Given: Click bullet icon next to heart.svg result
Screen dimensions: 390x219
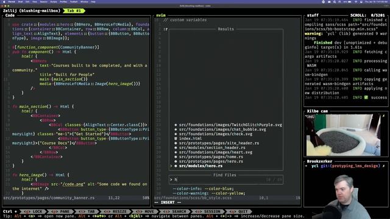Looking at the screenshot, I should point(175,152).
